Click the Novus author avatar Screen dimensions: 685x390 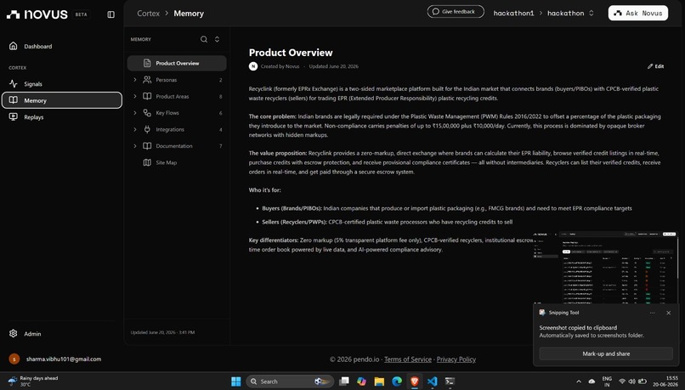[253, 66]
